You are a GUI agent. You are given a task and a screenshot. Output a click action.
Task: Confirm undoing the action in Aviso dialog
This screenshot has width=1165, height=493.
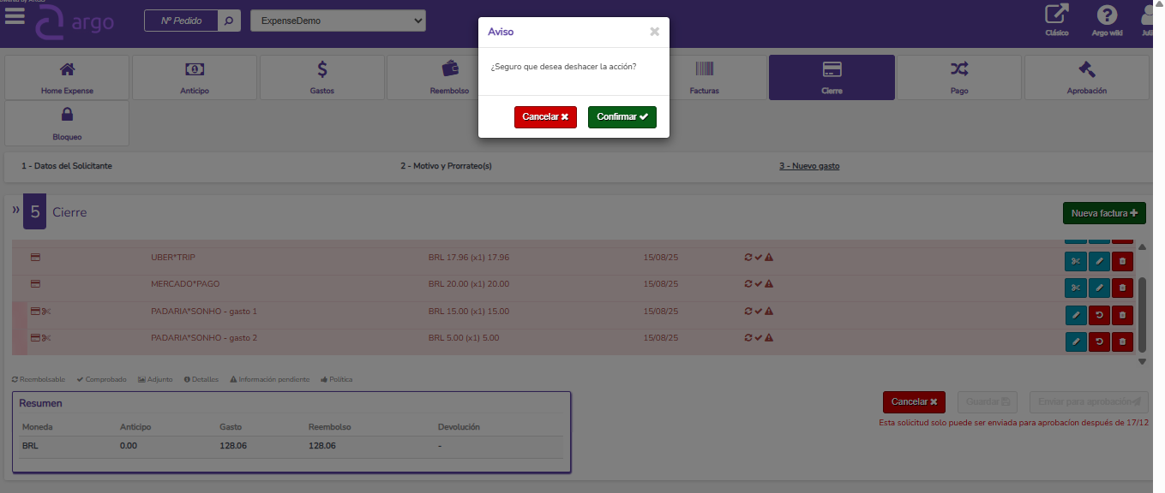click(x=622, y=117)
